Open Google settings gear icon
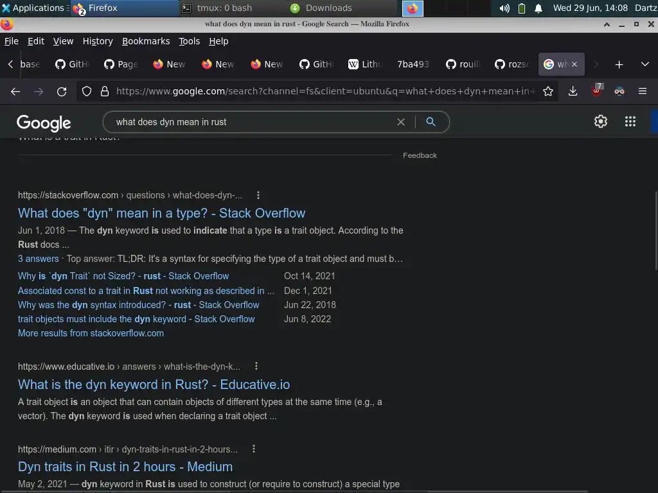Viewport: 658px width, 493px height. point(601,121)
